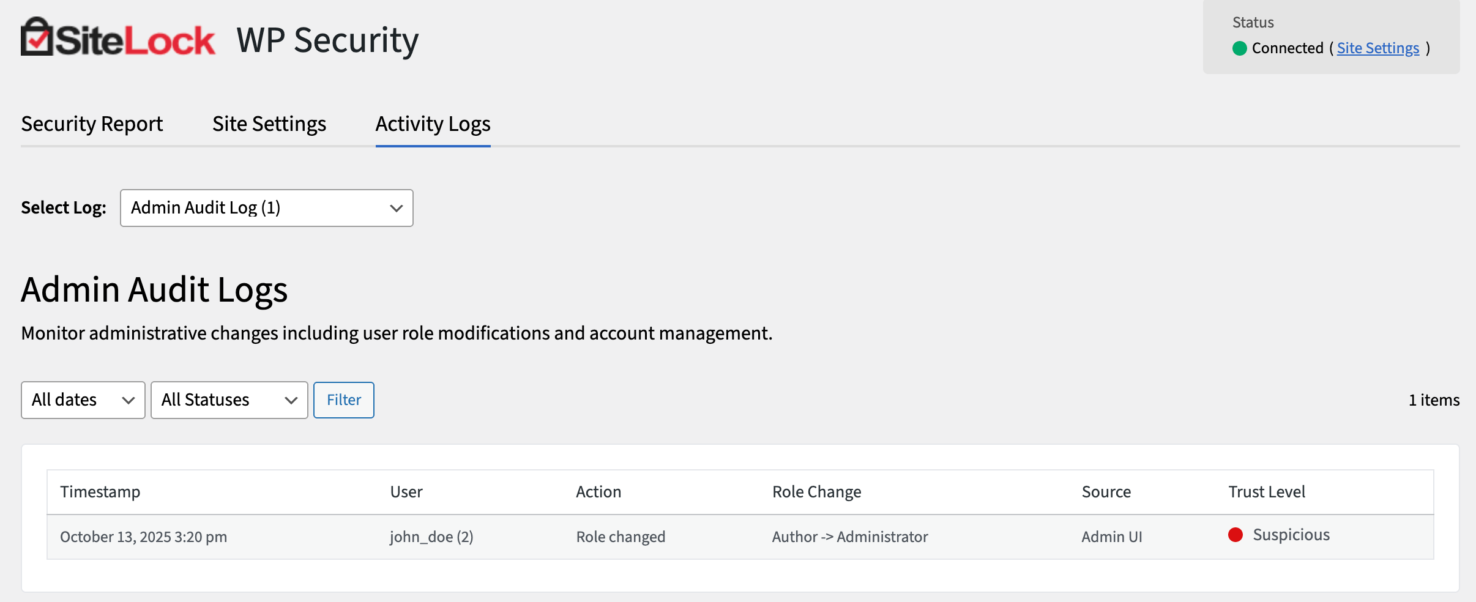Click the Filter button
Image resolution: width=1476 pixels, height=602 pixels.
point(343,399)
